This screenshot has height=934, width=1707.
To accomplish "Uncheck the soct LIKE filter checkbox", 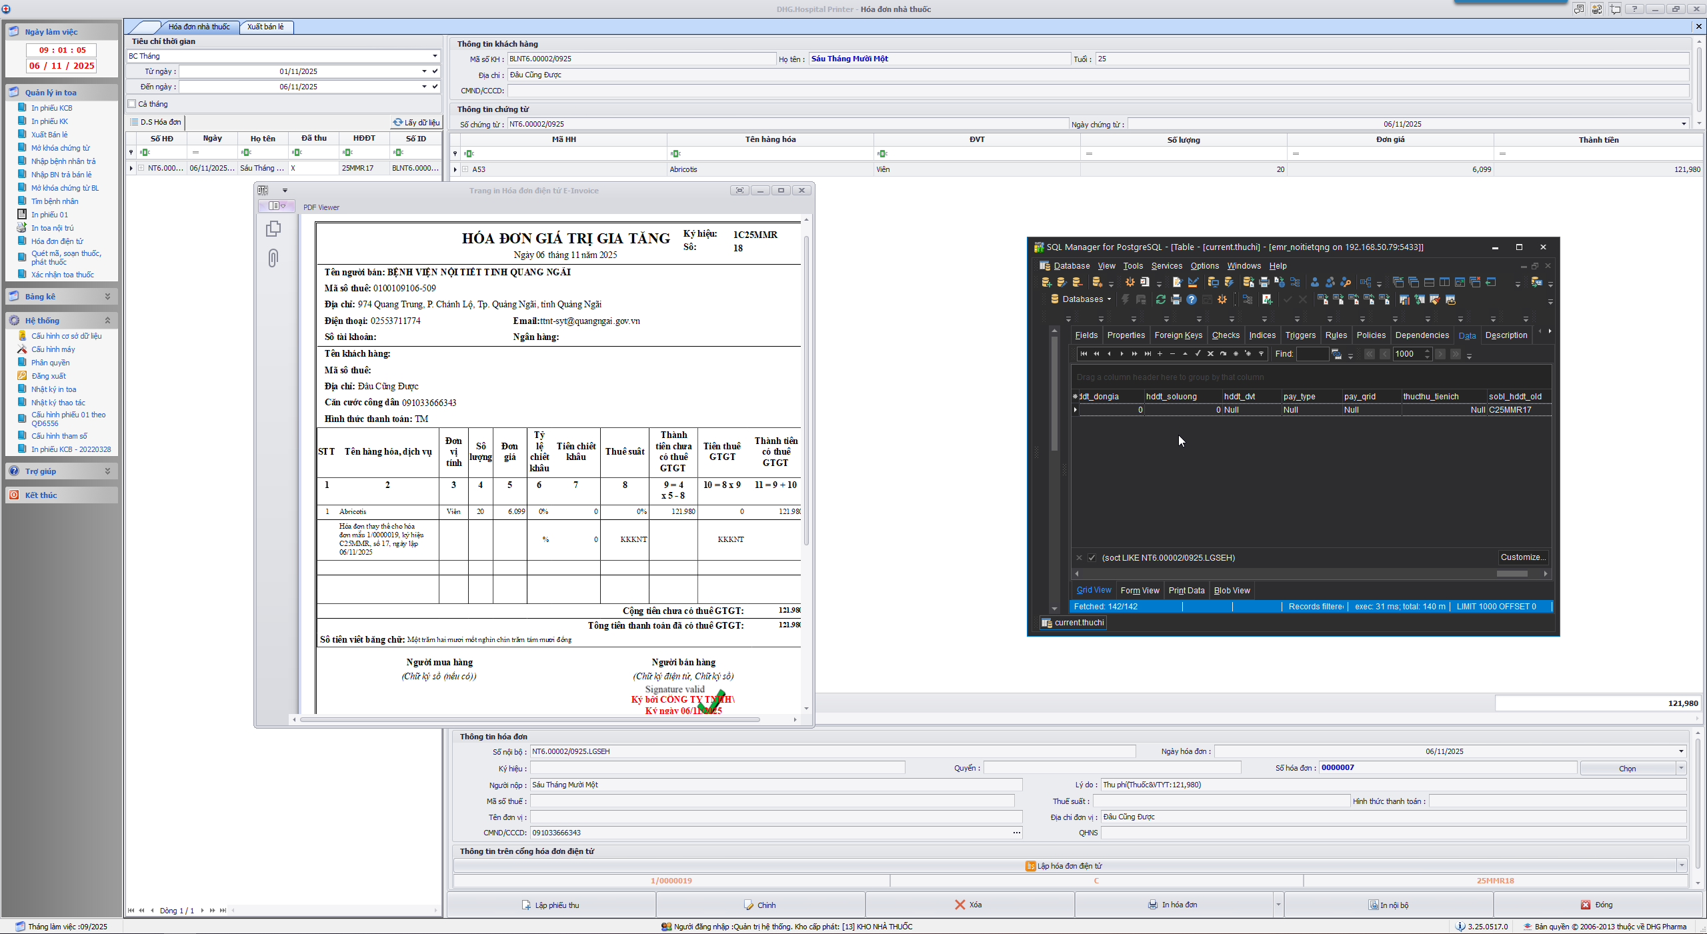I will tap(1092, 558).
